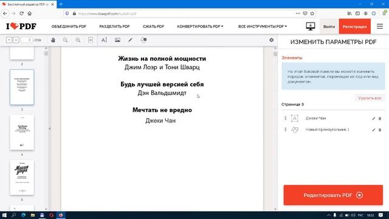Click Жизнь на полной мощности heading
389x219 pixels.
point(162,58)
